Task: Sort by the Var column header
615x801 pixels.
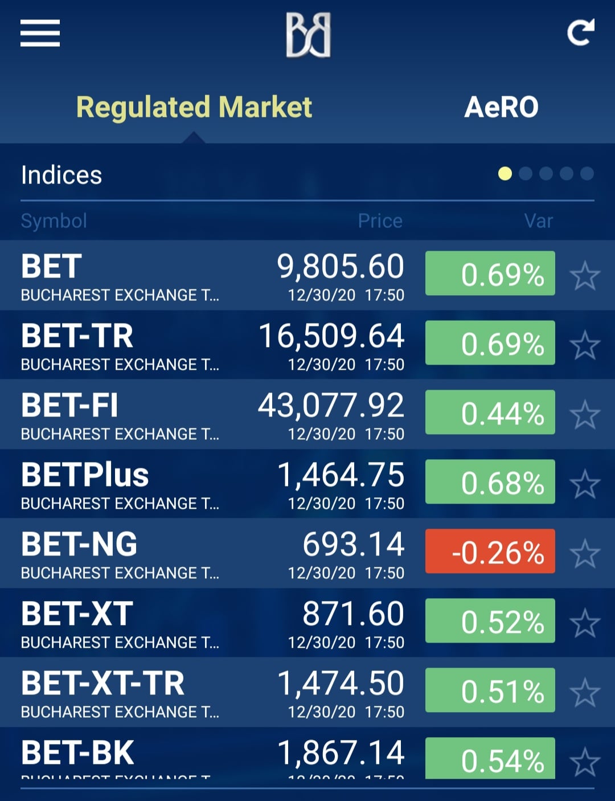Action: [538, 221]
